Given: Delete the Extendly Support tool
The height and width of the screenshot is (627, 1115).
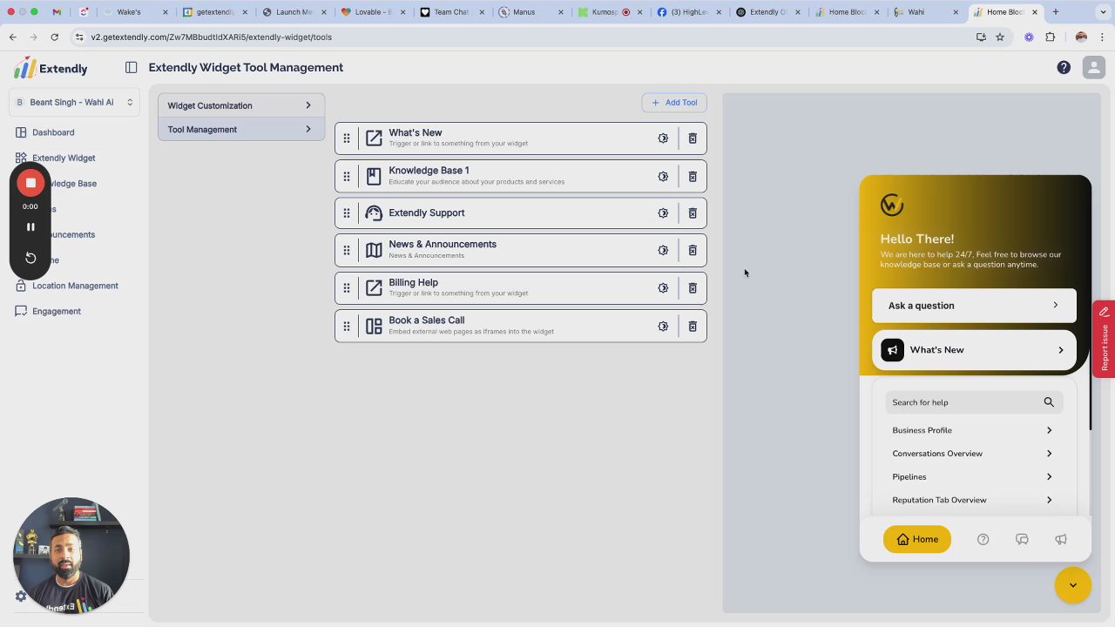Looking at the screenshot, I should [693, 213].
